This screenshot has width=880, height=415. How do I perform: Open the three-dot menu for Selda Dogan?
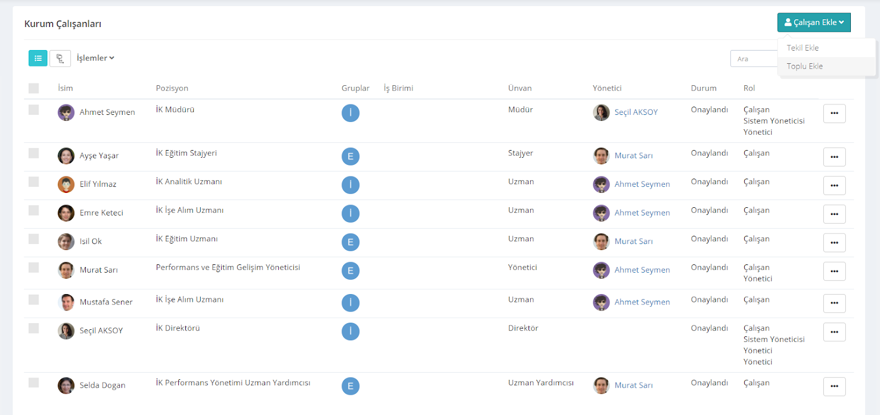point(834,386)
